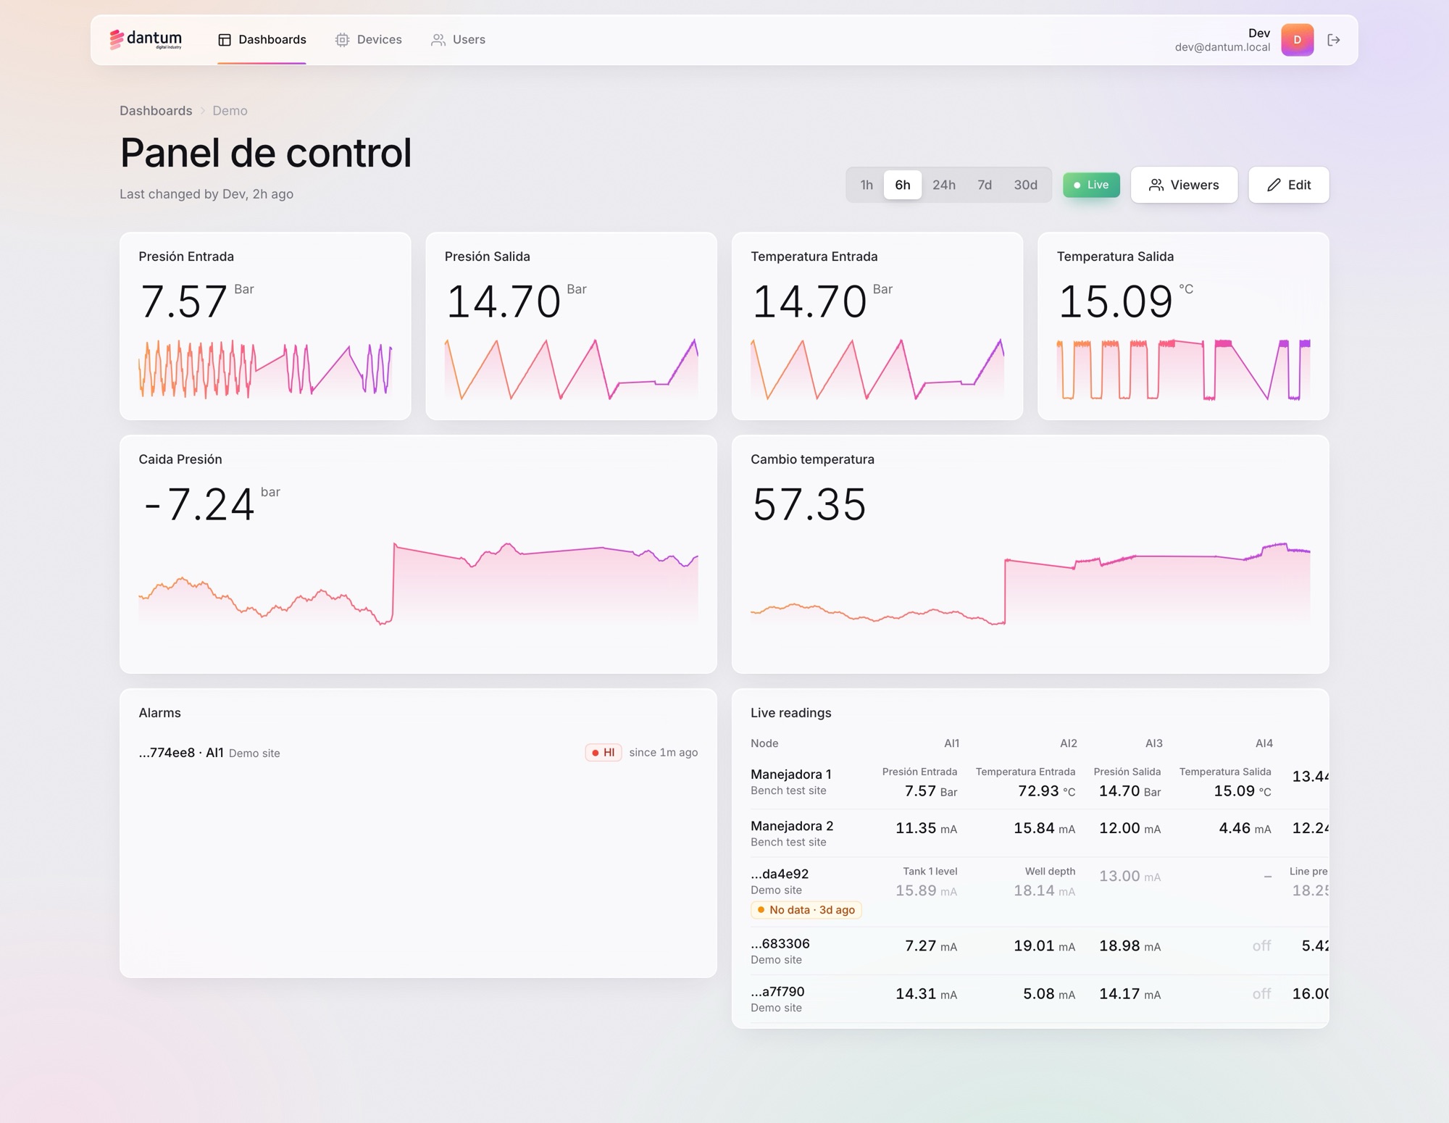Select the ...683306 node row

tap(1039, 951)
